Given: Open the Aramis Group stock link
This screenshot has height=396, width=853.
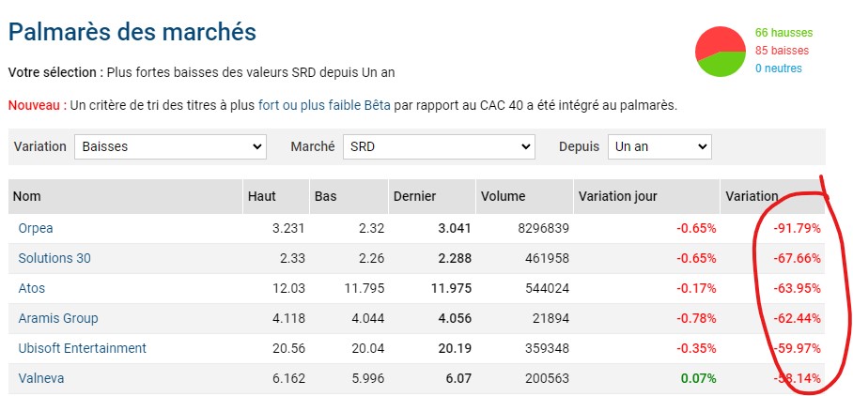Looking at the screenshot, I should tap(58, 318).
